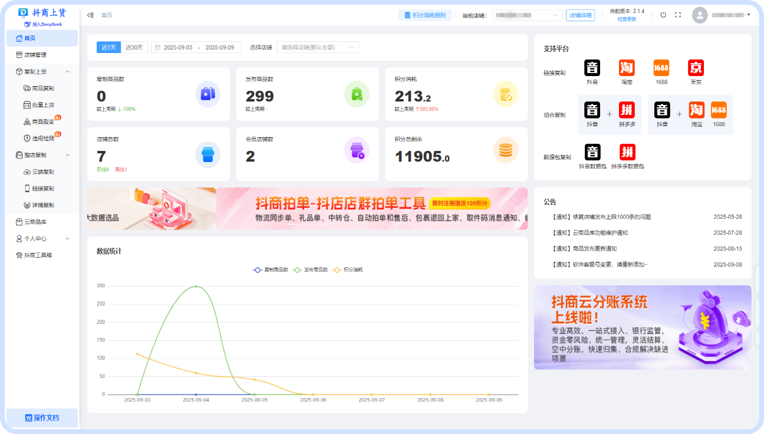Click the power logout icon
This screenshot has height=434, width=764.
point(663,15)
